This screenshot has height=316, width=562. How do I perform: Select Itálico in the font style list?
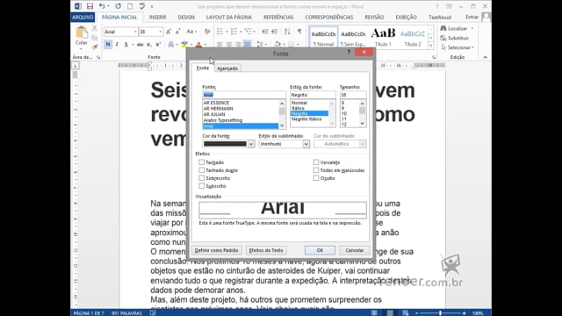coord(298,108)
